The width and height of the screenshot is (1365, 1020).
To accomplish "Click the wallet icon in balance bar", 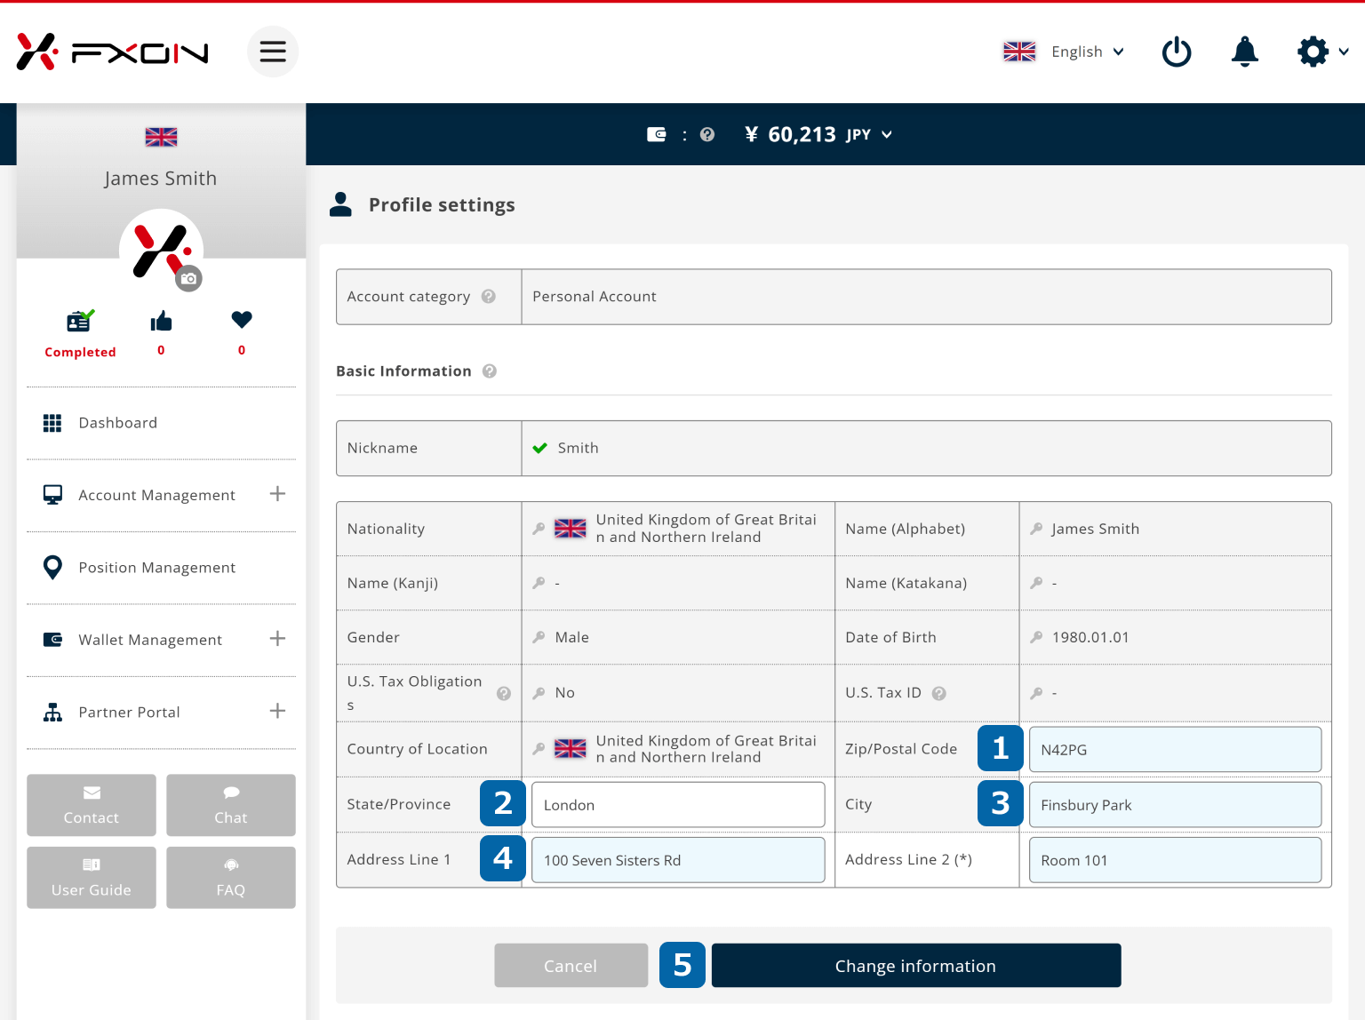I will click(656, 135).
